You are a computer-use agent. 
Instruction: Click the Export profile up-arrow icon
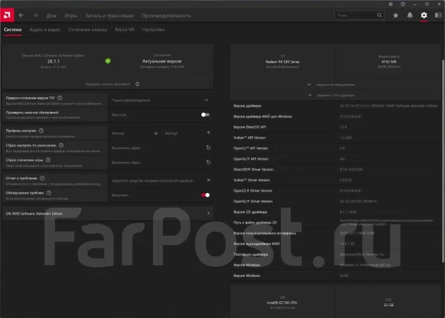click(209, 133)
